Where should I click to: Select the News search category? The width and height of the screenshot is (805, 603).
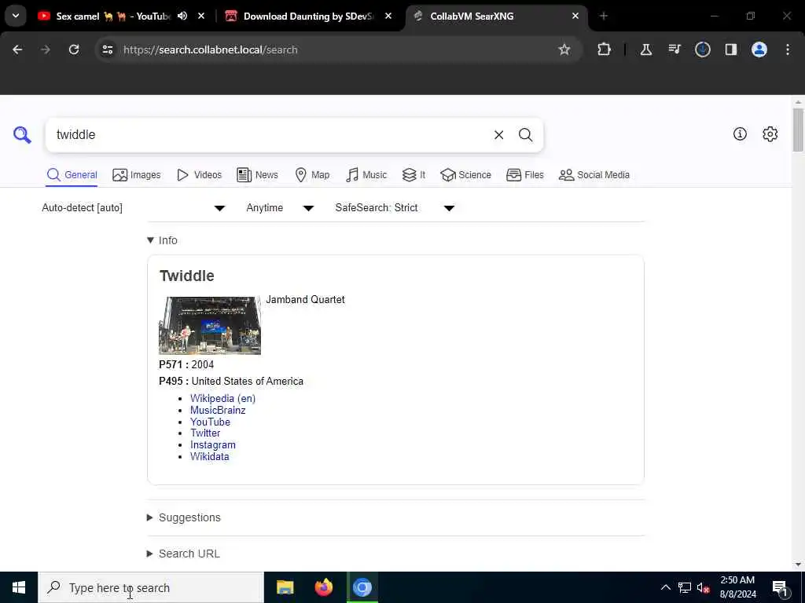coord(257,175)
